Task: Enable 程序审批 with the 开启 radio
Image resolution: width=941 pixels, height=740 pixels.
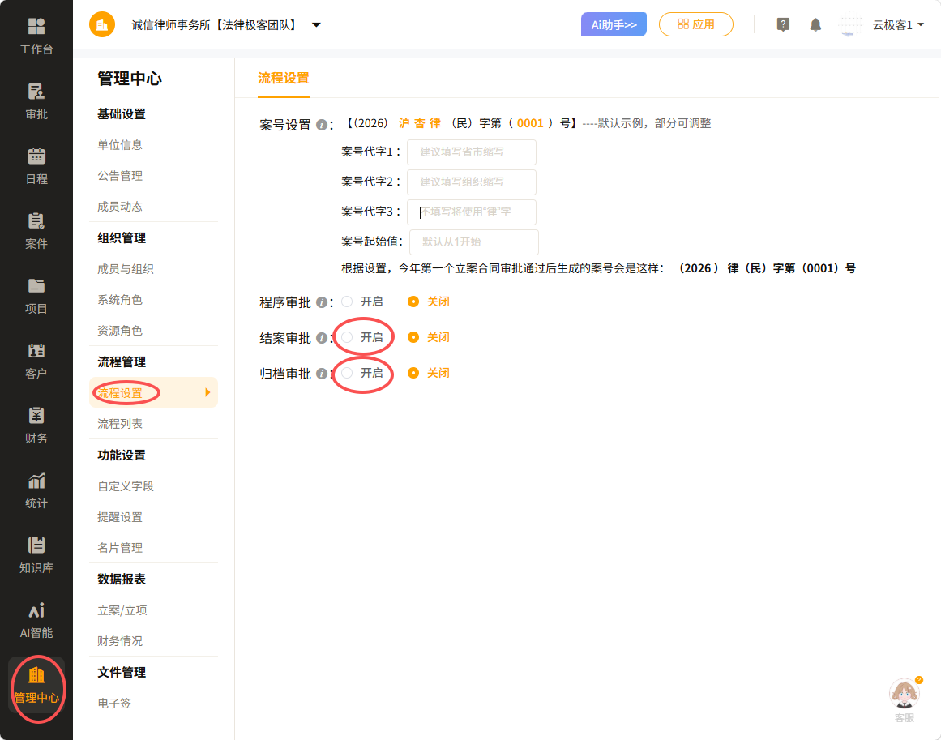Action: 347,302
